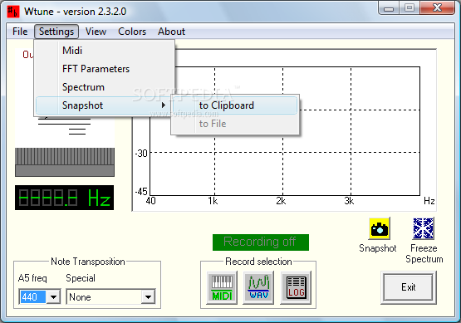Select WAV recording icon
The height and width of the screenshot is (323, 461).
pyautogui.click(x=258, y=288)
